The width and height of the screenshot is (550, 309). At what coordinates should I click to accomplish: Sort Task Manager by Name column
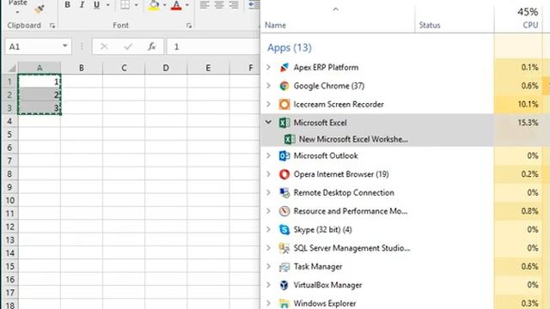click(275, 25)
